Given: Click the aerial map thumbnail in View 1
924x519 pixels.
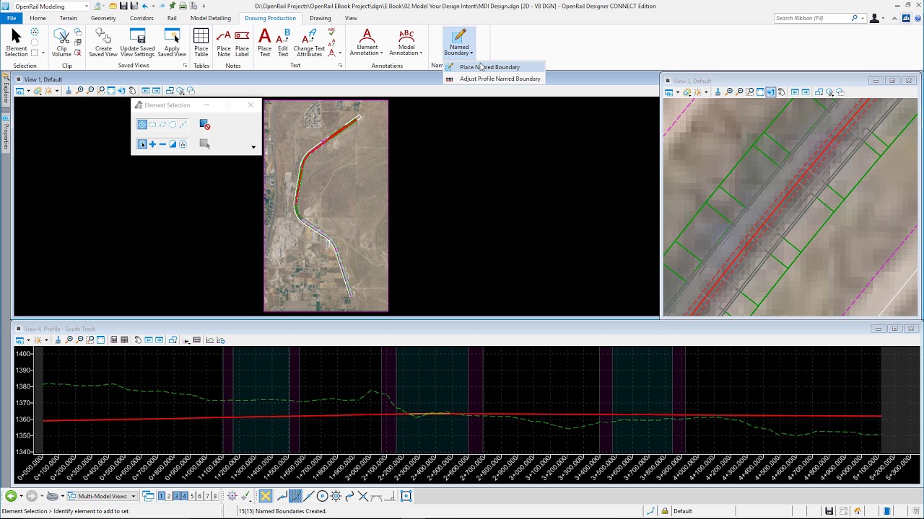Looking at the screenshot, I should coord(326,205).
